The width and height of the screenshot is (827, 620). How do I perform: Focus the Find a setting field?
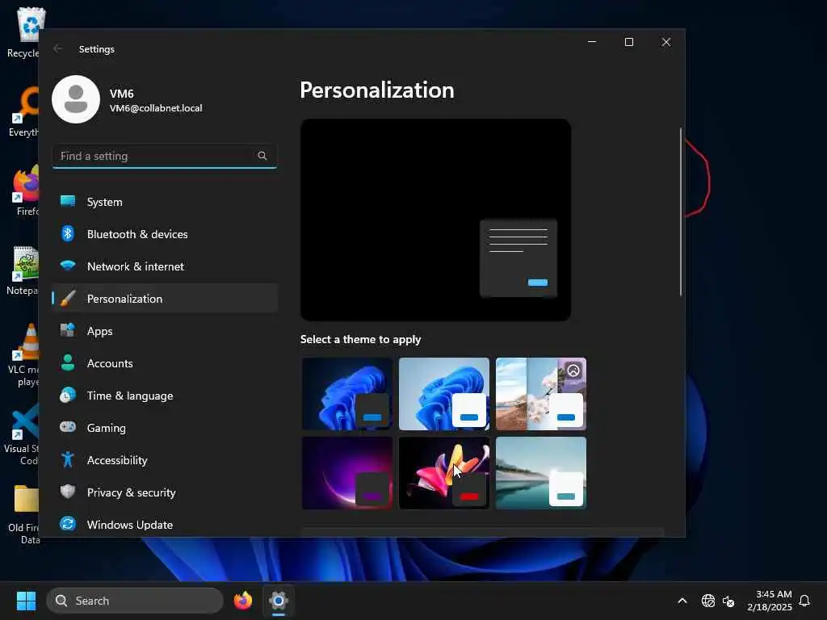pos(165,156)
